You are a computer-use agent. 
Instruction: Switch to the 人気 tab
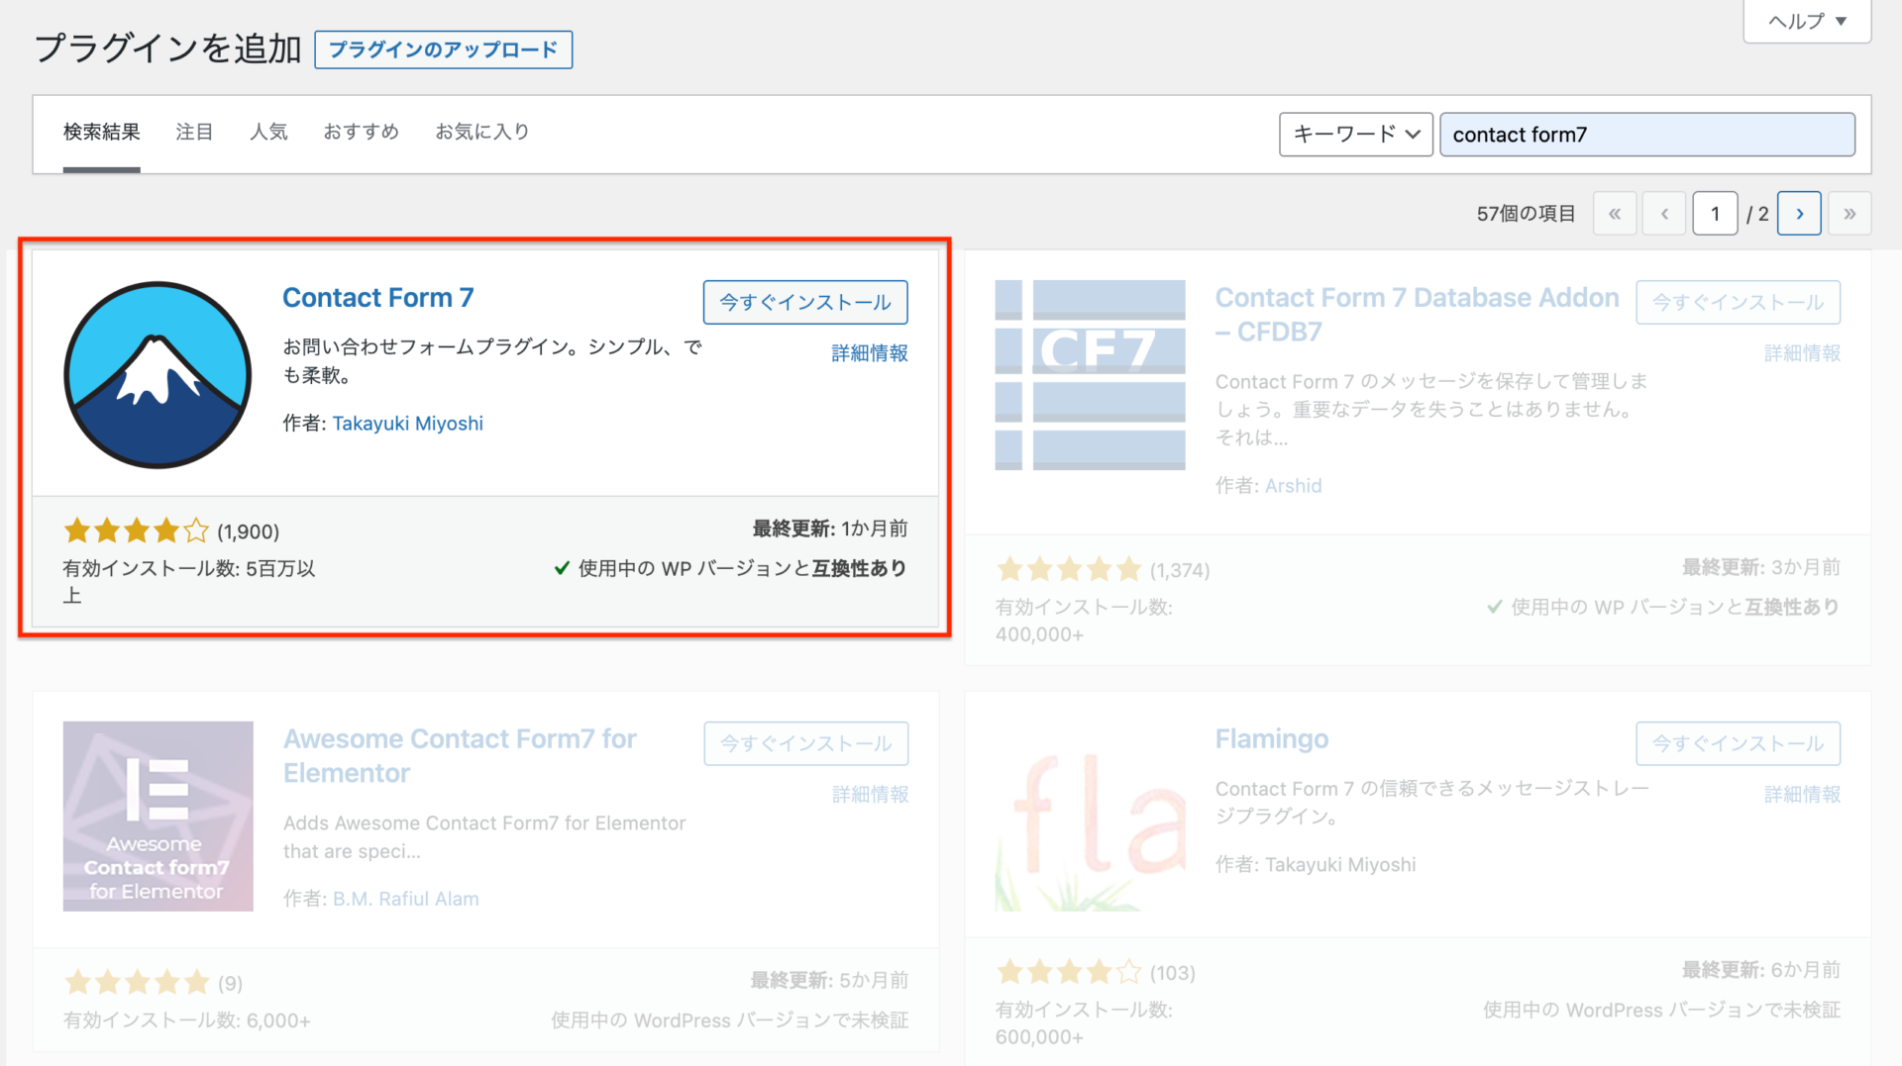pyautogui.click(x=268, y=132)
